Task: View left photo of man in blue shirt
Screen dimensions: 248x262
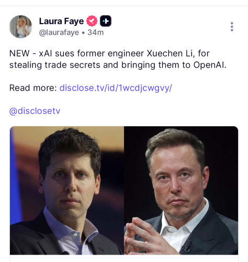Action: tap(67, 190)
